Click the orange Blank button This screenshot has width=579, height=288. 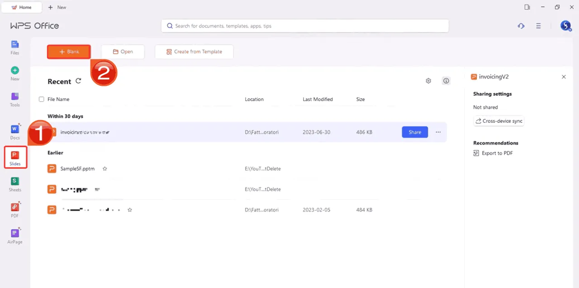click(69, 52)
